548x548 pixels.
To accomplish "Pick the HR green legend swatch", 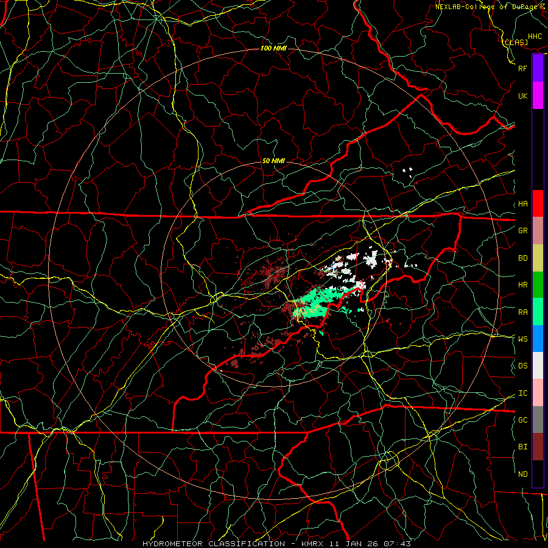I will (x=538, y=284).
